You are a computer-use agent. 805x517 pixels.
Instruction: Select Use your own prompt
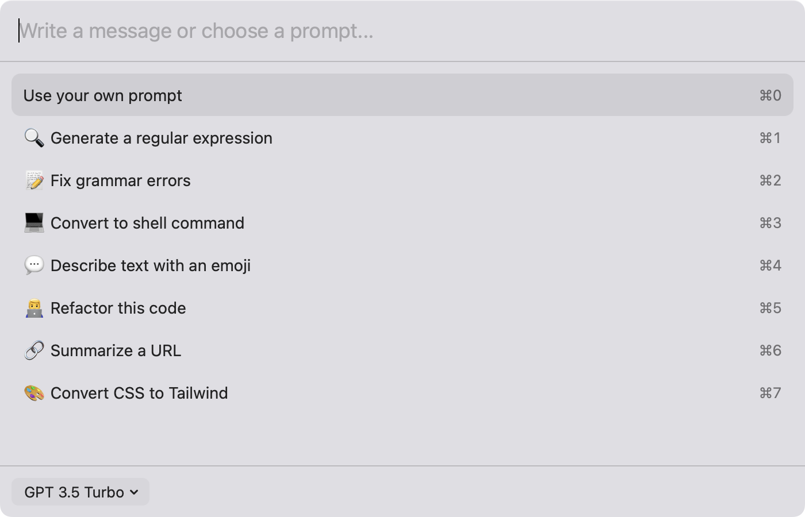point(103,95)
